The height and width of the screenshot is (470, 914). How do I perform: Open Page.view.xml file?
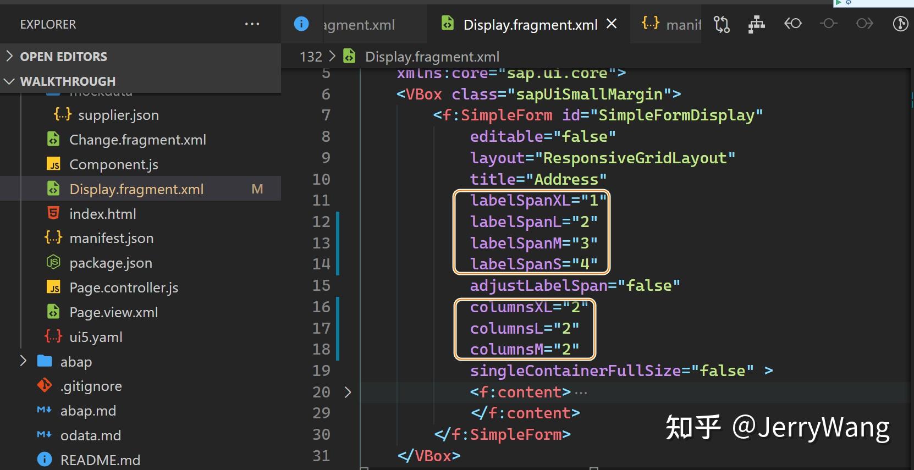pyautogui.click(x=113, y=312)
